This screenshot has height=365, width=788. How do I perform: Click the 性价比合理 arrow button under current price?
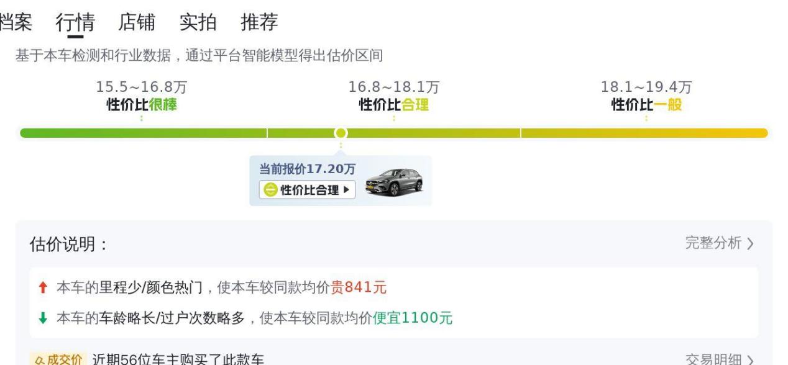point(308,190)
